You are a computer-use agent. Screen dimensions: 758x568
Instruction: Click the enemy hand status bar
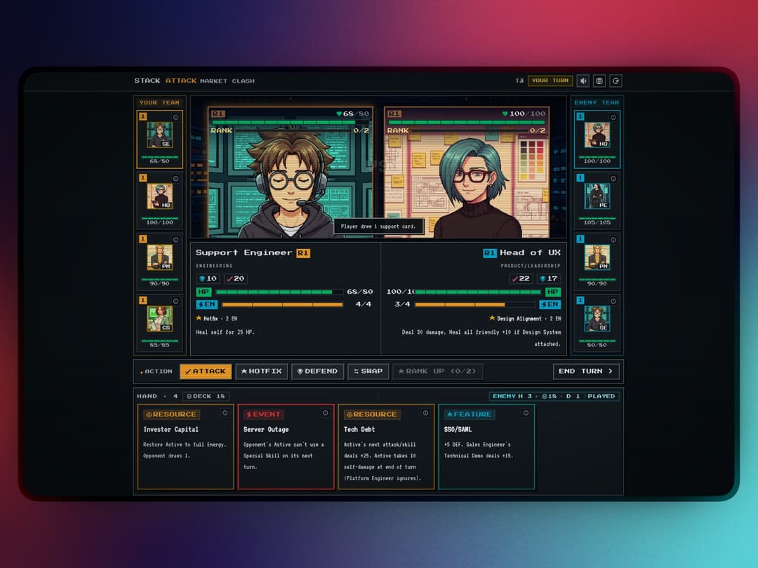(554, 396)
